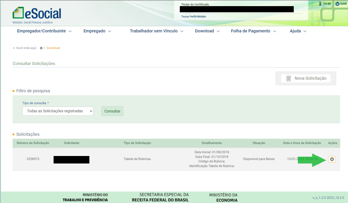Click the eSocial logo
348x203 pixels.
pos(37,13)
